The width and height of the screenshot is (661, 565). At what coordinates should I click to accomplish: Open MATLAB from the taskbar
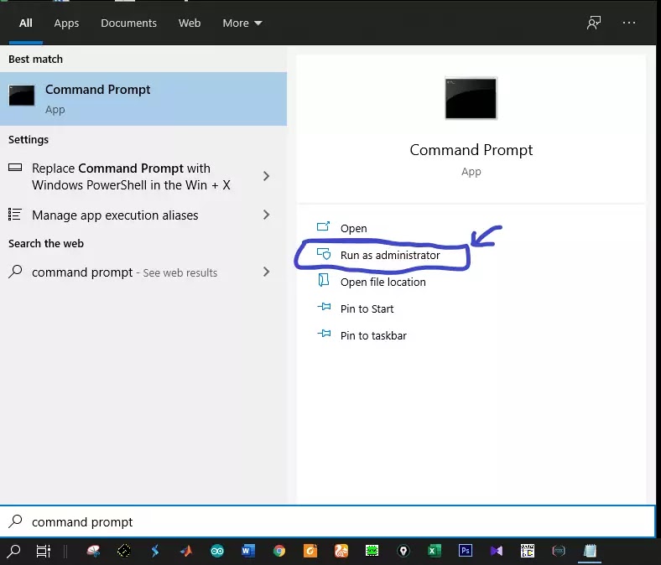point(186,551)
